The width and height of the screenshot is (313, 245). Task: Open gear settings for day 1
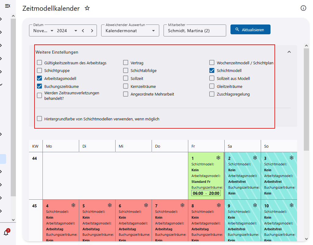click(218, 158)
